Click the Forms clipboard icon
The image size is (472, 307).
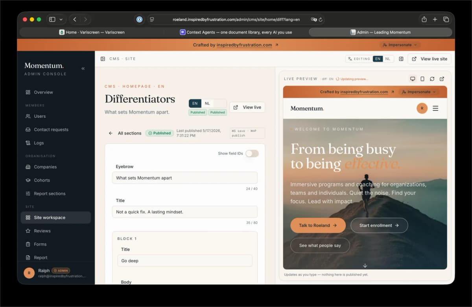click(28, 244)
